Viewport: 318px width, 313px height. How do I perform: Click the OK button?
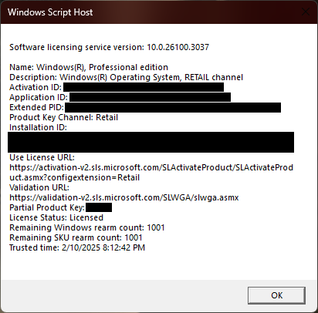click(276, 295)
